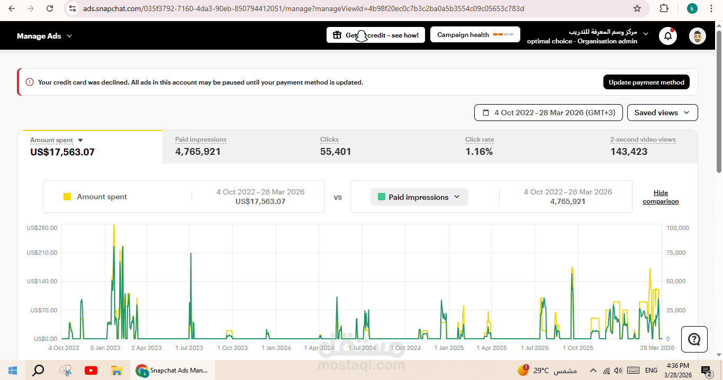Select the Amount spent metric tab
Image resolution: width=723 pixels, height=380 pixels.
[90, 146]
